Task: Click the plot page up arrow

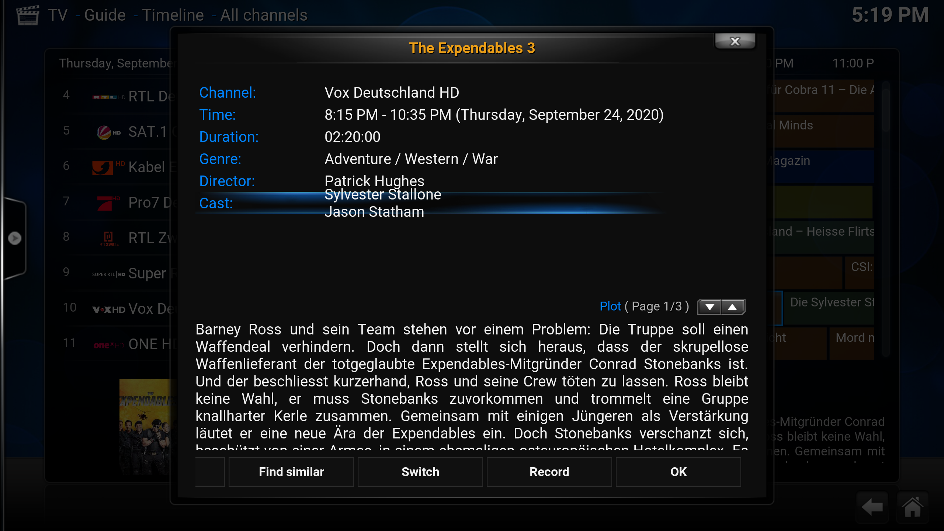Action: 733,307
